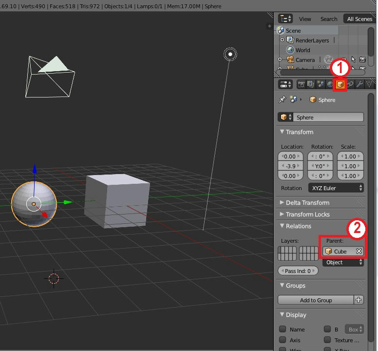Click the World globe icon in Outliner
Image resolution: width=378 pixels, height=351 pixels.
tap(290, 50)
